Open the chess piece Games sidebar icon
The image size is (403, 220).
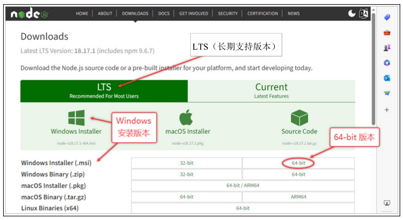(387, 48)
